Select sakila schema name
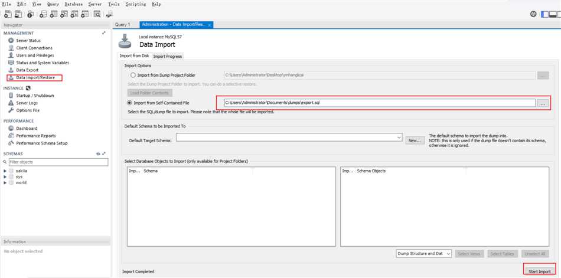The image size is (561, 278). point(21,171)
